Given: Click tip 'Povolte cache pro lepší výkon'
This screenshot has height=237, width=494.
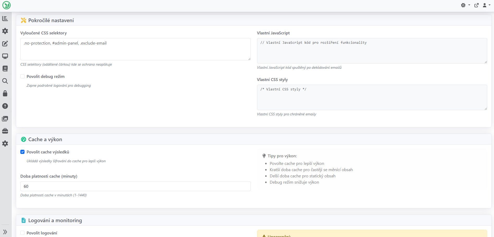Looking at the screenshot, I should (x=297, y=164).
